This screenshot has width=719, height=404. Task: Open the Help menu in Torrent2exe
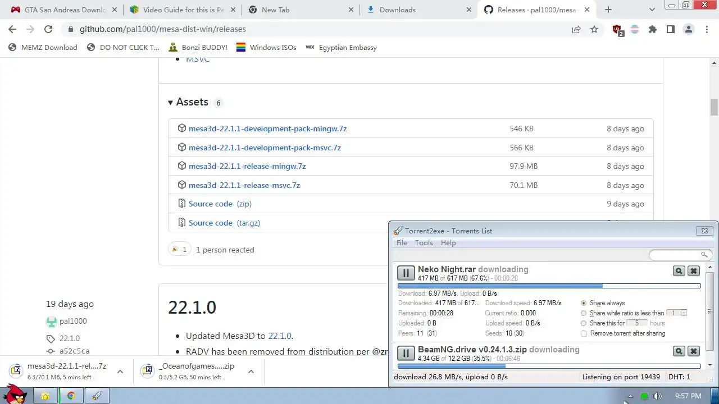point(448,243)
